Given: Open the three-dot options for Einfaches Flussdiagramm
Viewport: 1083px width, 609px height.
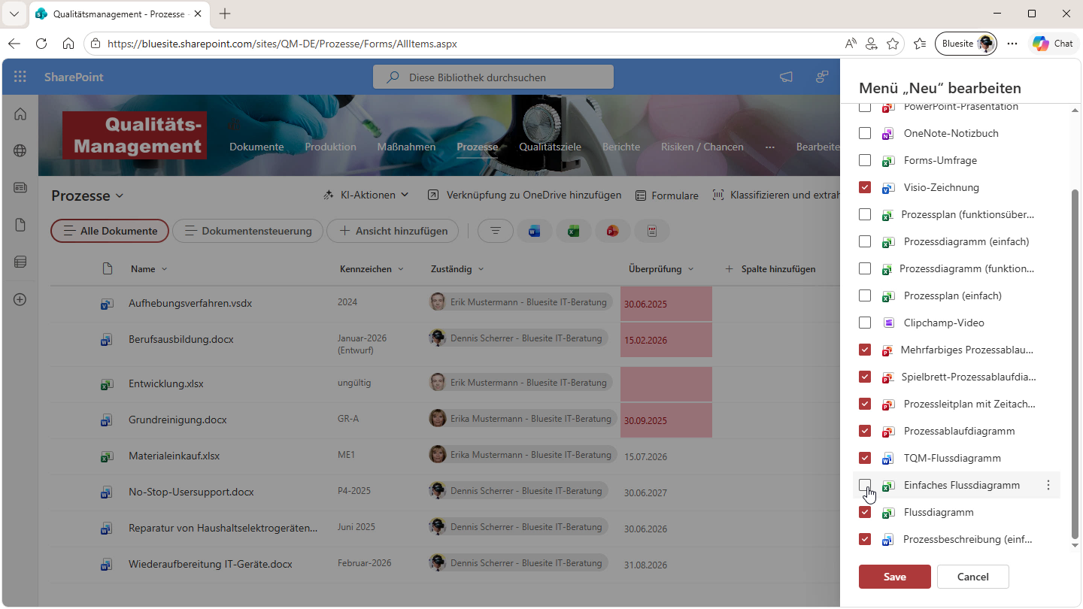Looking at the screenshot, I should [1048, 486].
